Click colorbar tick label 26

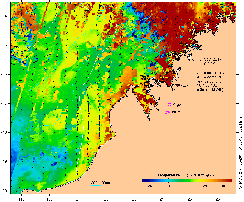coord(150,186)
